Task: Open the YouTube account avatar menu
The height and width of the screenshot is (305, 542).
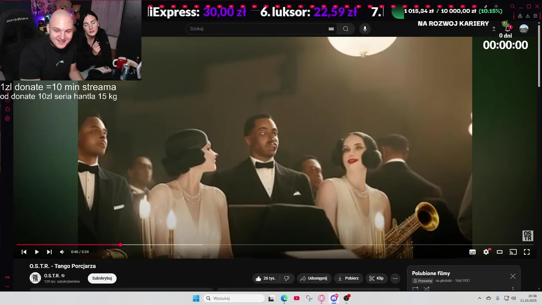Action: point(524,29)
